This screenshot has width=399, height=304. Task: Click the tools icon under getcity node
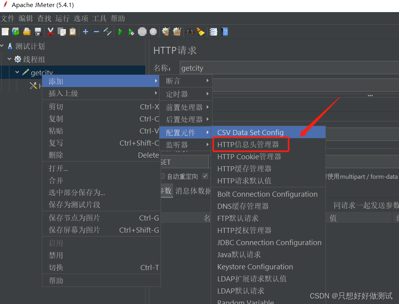pyautogui.click(x=33, y=86)
